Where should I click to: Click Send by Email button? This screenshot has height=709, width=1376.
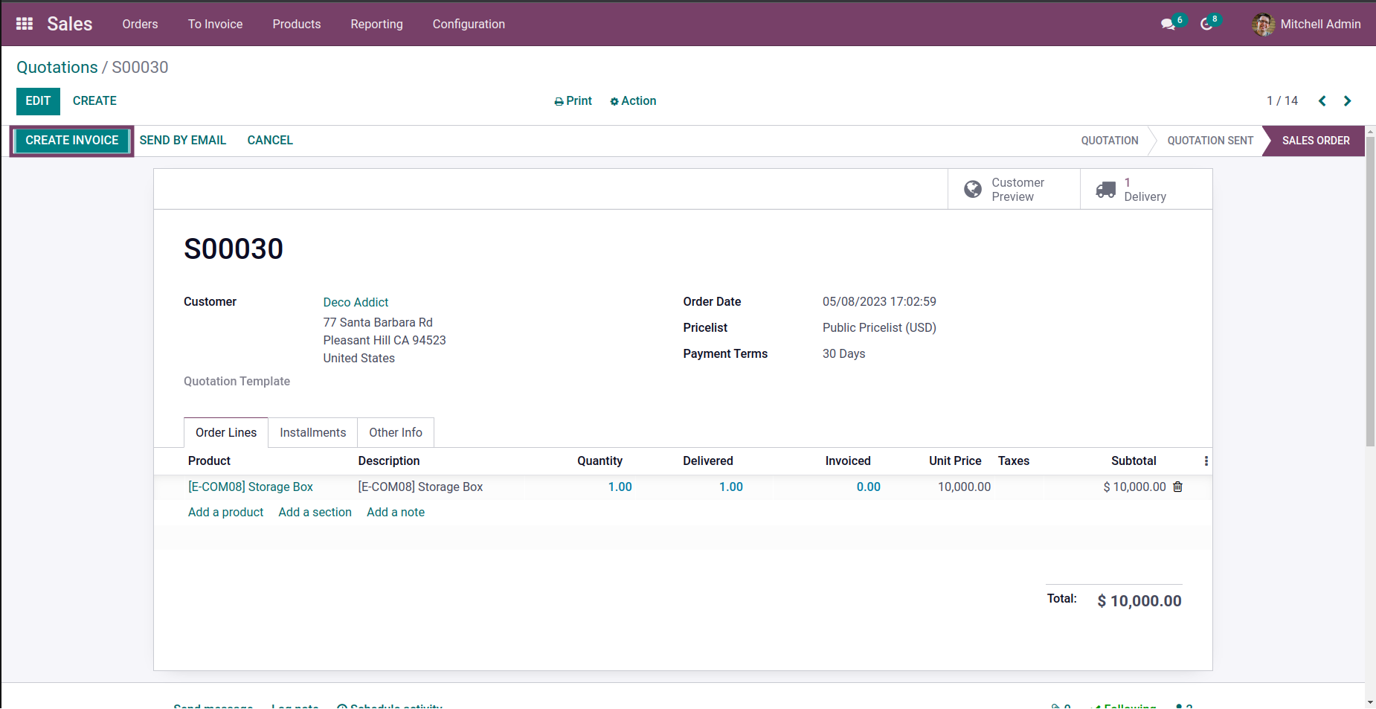click(182, 141)
